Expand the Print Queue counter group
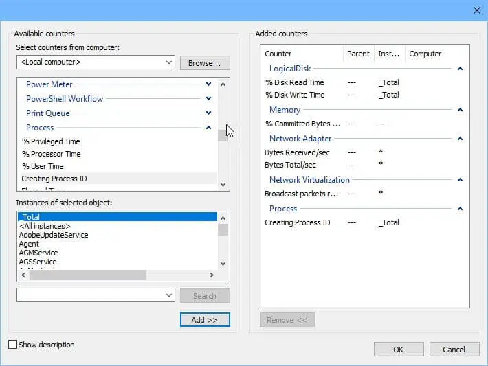Viewport: 488px width, 366px height. 208,113
